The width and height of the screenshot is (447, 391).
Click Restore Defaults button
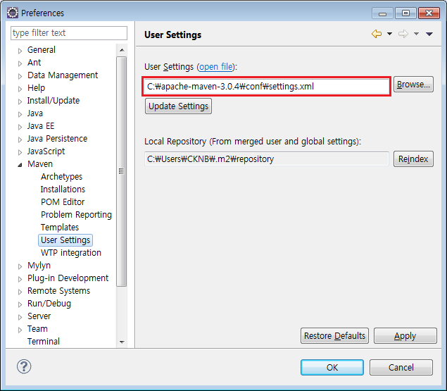pos(334,336)
